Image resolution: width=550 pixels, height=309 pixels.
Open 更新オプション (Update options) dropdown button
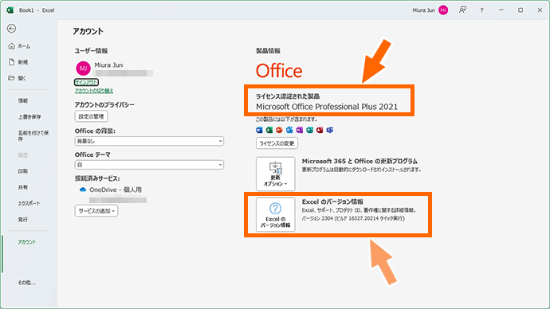(275, 174)
